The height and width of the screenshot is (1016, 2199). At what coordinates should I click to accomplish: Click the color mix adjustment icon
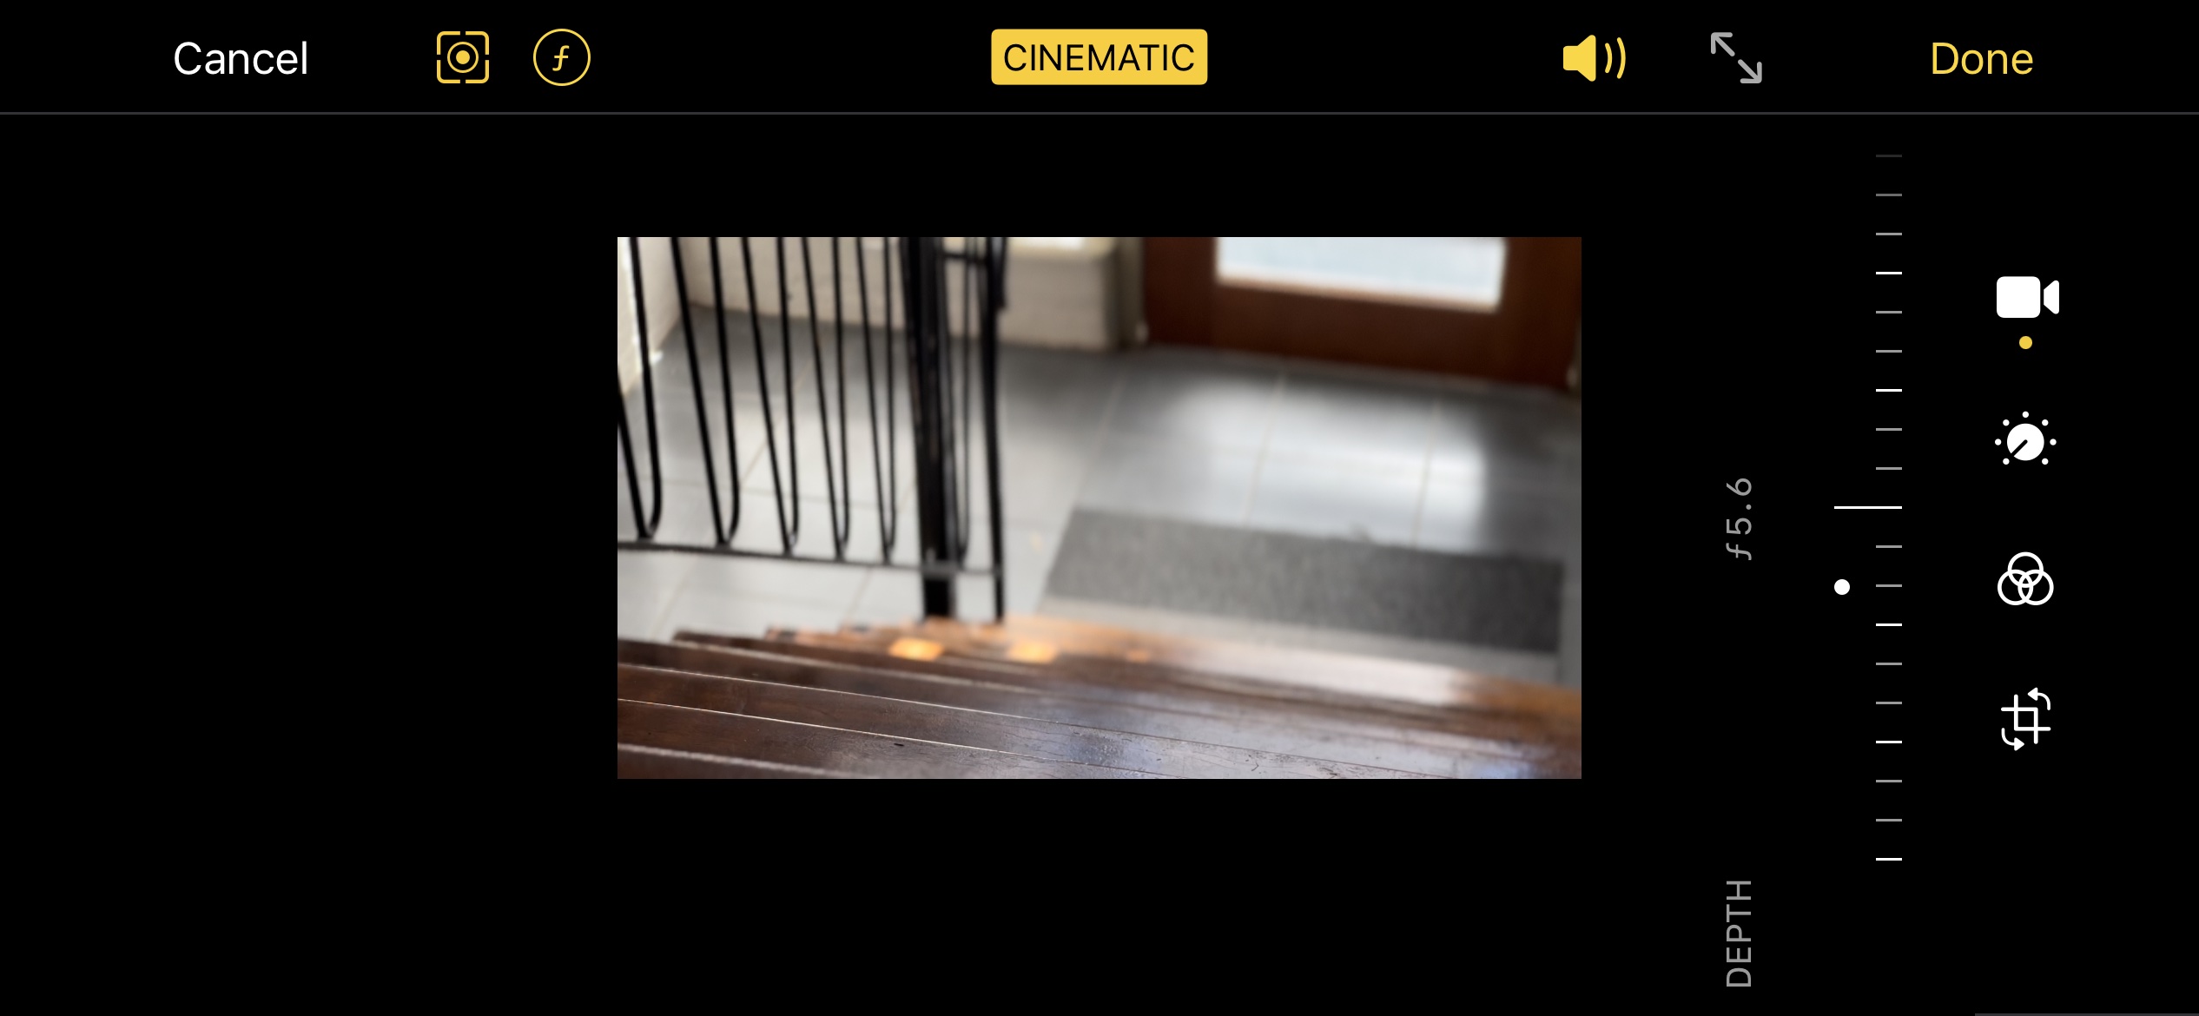2025,582
